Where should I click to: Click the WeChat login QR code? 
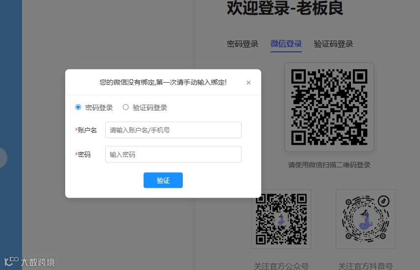[329, 107]
